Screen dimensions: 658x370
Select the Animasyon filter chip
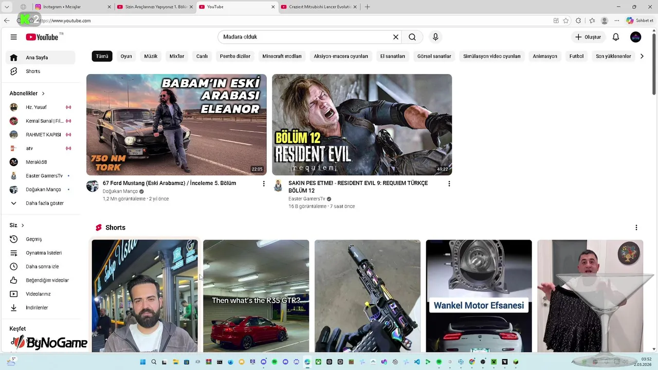click(545, 56)
